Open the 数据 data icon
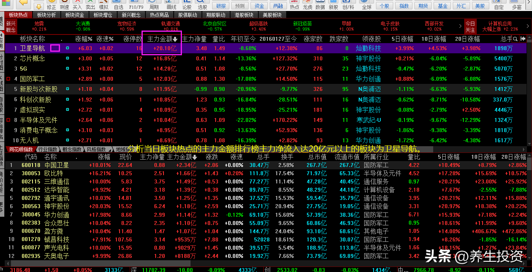 (x=320, y=5)
